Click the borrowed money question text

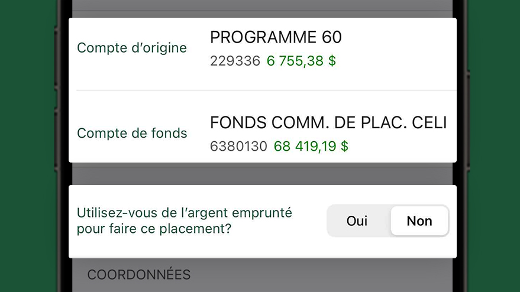click(x=185, y=220)
